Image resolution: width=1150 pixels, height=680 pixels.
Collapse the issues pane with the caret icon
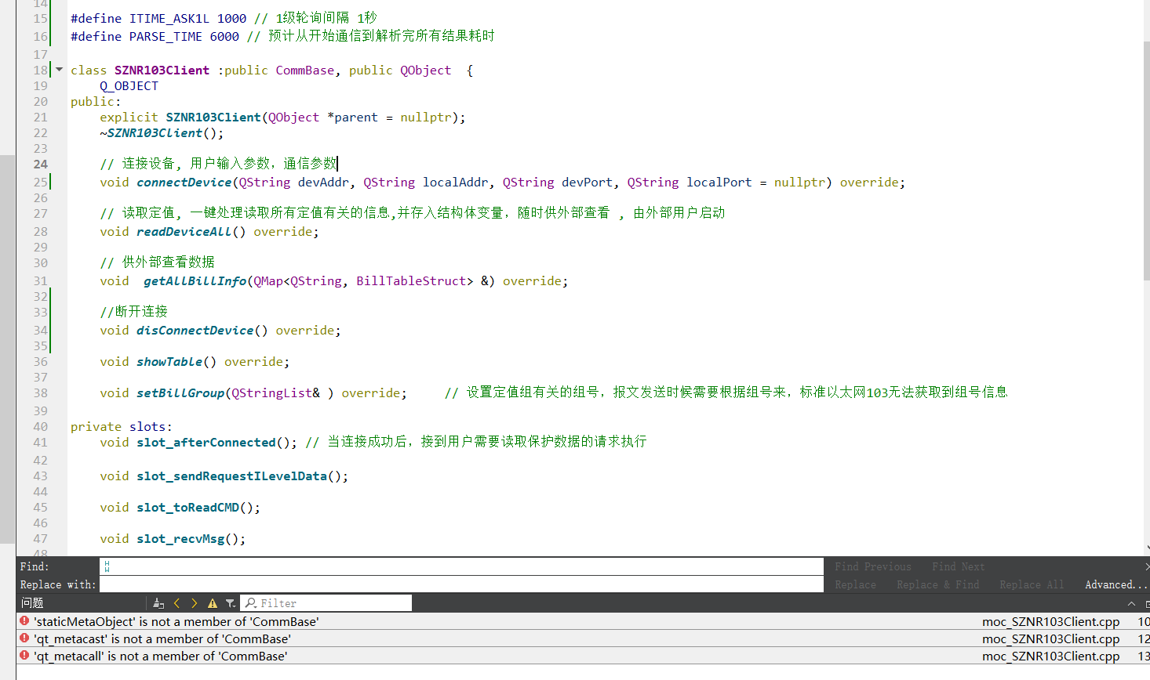click(1131, 603)
